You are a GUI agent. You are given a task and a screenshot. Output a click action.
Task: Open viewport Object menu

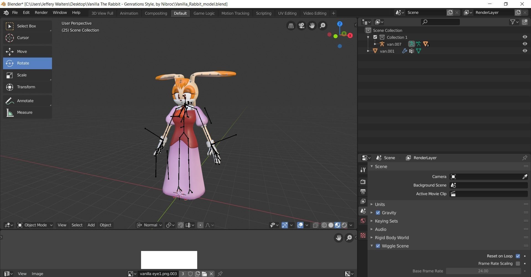(105, 225)
